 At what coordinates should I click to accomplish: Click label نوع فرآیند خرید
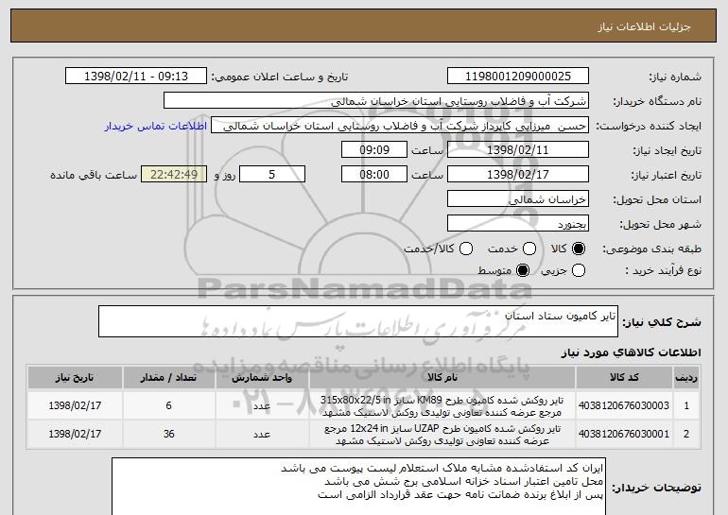tap(664, 270)
